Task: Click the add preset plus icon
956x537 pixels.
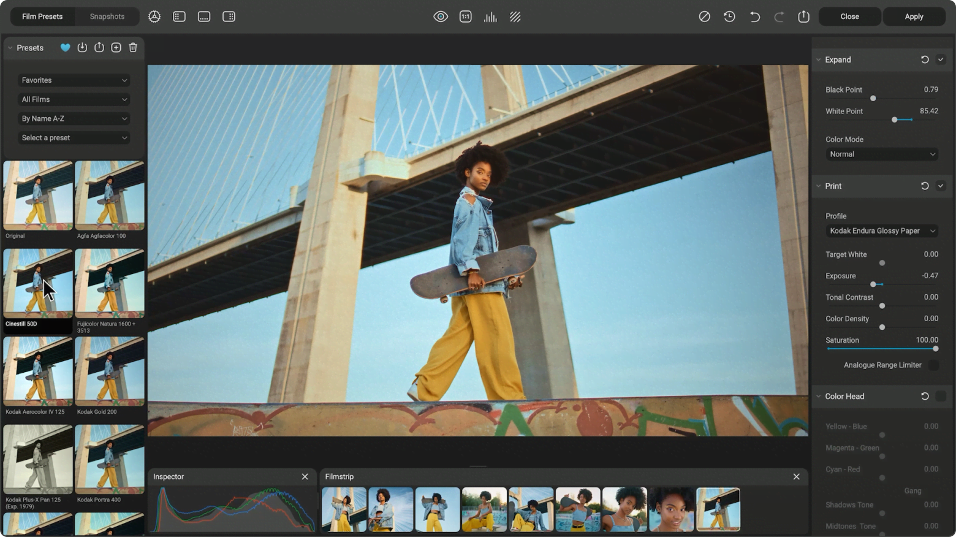Action: pyautogui.click(x=116, y=48)
